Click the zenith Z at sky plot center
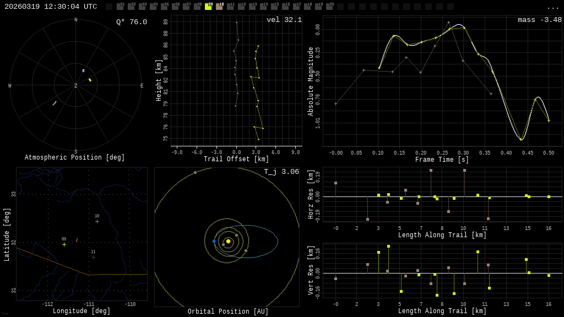Image resolution: width=564 pixels, height=317 pixels. pyautogui.click(x=76, y=86)
